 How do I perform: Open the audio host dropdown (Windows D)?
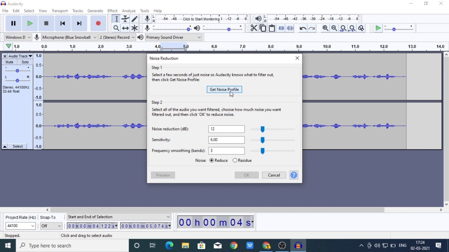click(x=18, y=37)
